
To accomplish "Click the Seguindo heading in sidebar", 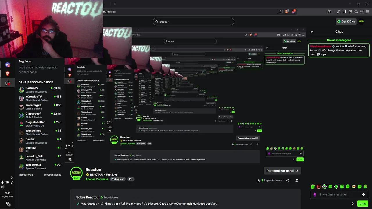I will click(x=25, y=61).
